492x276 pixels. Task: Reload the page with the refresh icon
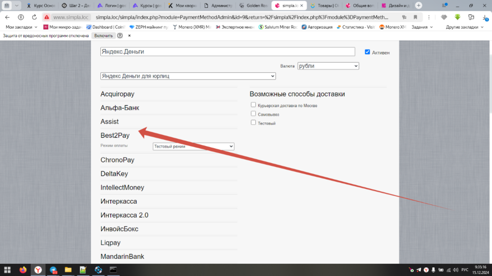pyautogui.click(x=34, y=17)
